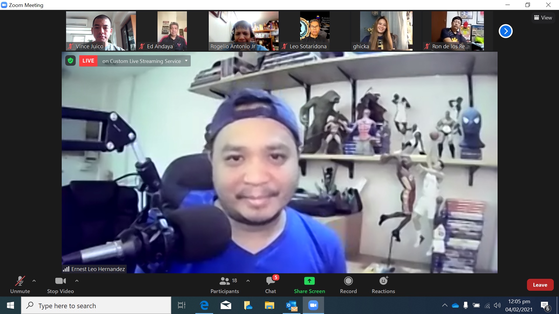
Task: Unmute the microphone
Action: [20, 285]
